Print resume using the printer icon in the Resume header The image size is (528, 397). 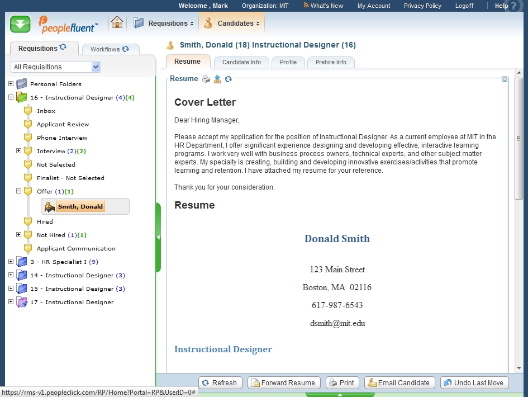206,79
